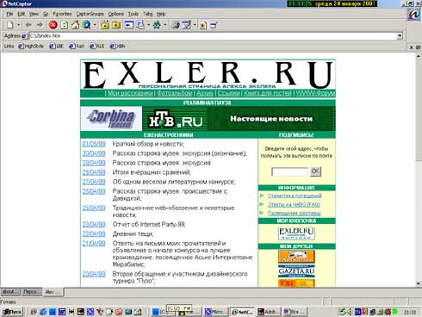The width and height of the screenshot is (422, 317).
Task: Expand the dropdown next to New page icon
Action: pos(18,25)
